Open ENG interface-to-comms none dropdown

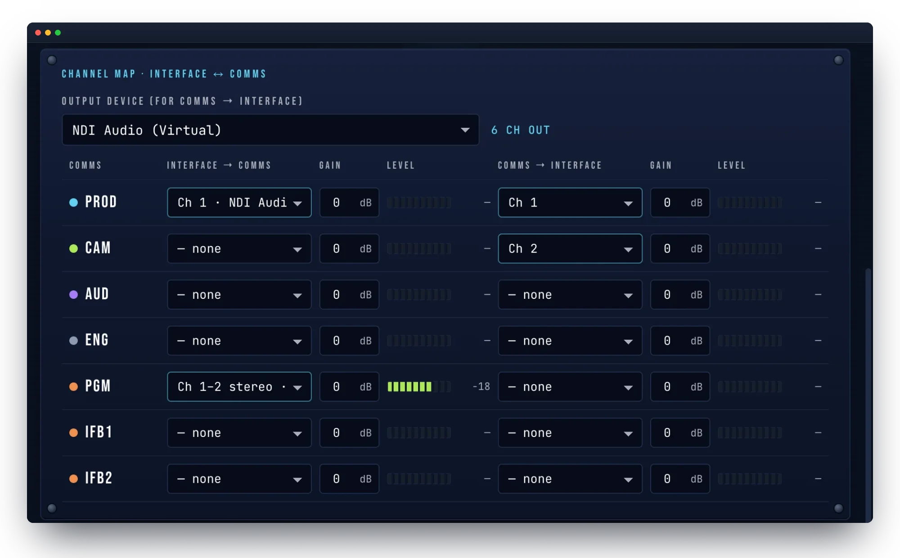coord(239,341)
